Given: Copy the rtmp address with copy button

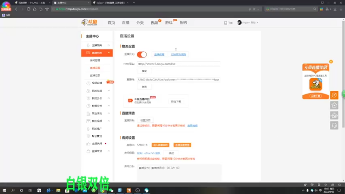Looking at the screenshot, I should click(144, 71).
